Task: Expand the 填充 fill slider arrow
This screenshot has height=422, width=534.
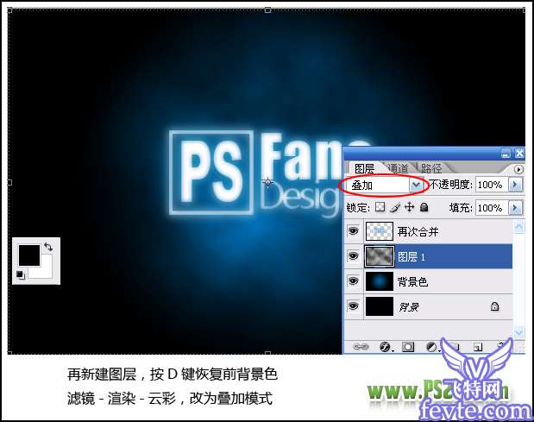Action: (516, 208)
